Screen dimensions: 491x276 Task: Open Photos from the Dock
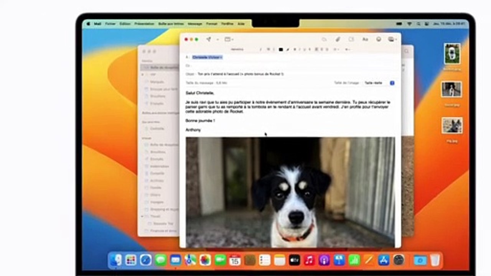pyautogui.click(x=205, y=260)
